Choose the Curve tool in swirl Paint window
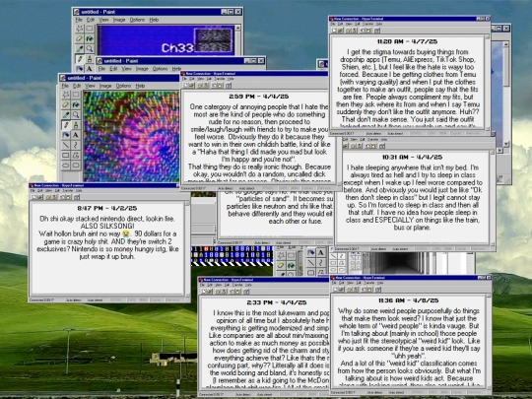Viewport: 532px width, 399px height. coord(75,145)
